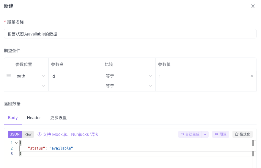Expand the arrow next to 自动生成
Image resolution: width=261 pixels, height=168 pixels.
(205, 134)
